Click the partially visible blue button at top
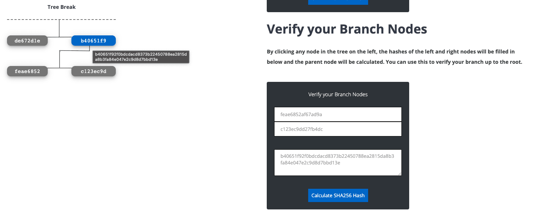Image resolution: width=542 pixels, height=212 pixels. tap(338, 2)
